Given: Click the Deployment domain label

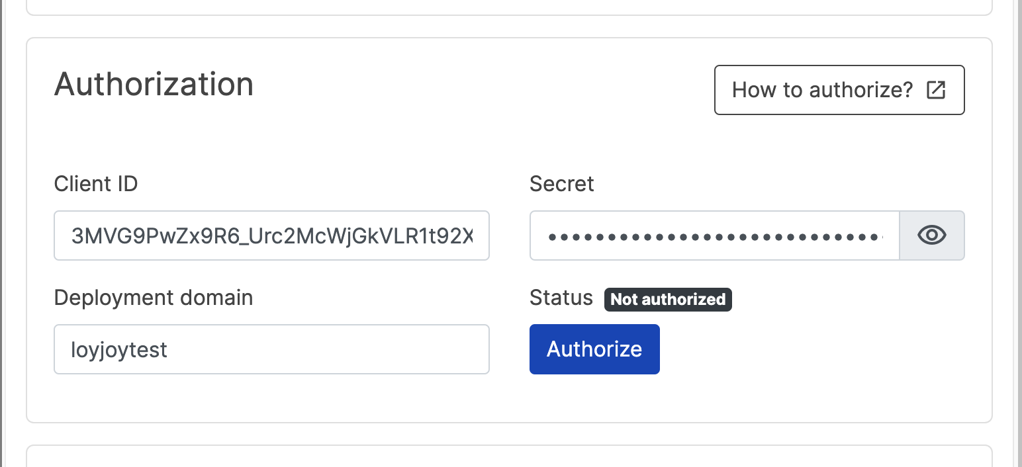Looking at the screenshot, I should pos(154,298).
